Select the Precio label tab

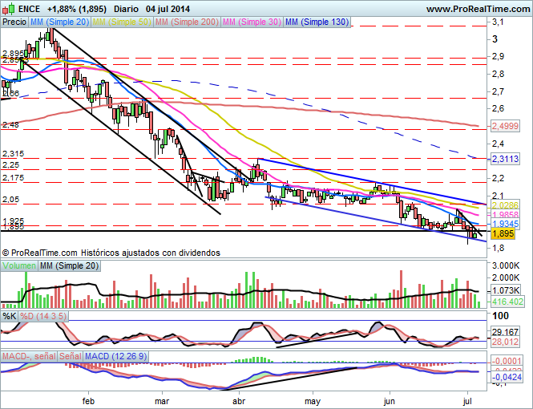click(14, 22)
